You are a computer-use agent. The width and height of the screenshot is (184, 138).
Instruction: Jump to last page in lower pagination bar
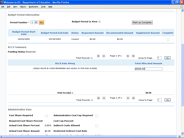[x=133, y=98]
